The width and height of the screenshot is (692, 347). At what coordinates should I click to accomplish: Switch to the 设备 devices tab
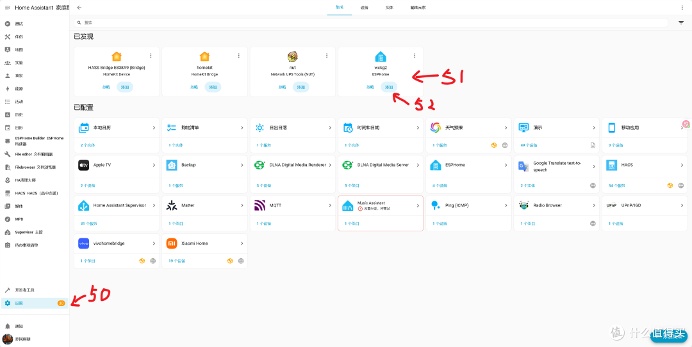364,8
